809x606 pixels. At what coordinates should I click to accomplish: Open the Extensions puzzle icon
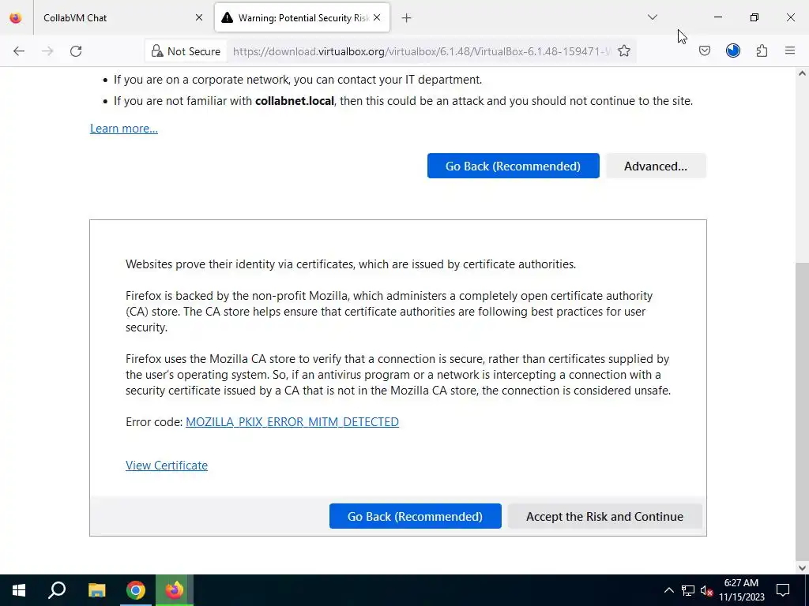(x=762, y=50)
